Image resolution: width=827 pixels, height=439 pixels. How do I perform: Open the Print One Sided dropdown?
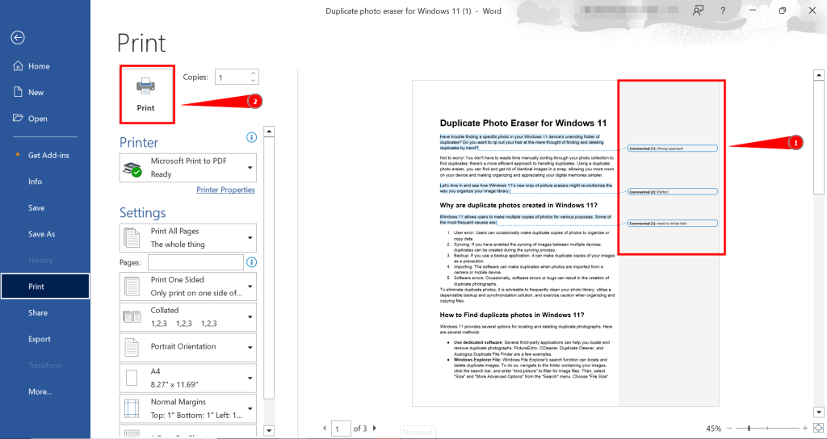[x=188, y=286]
